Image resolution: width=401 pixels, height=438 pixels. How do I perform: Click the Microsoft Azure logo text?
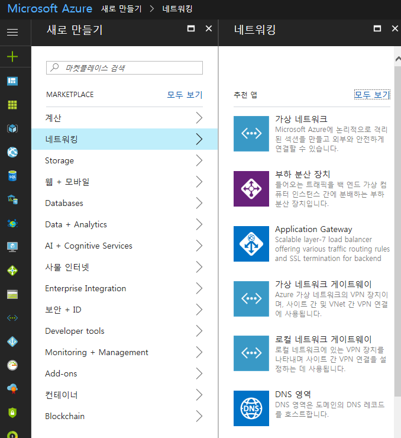[50, 8]
